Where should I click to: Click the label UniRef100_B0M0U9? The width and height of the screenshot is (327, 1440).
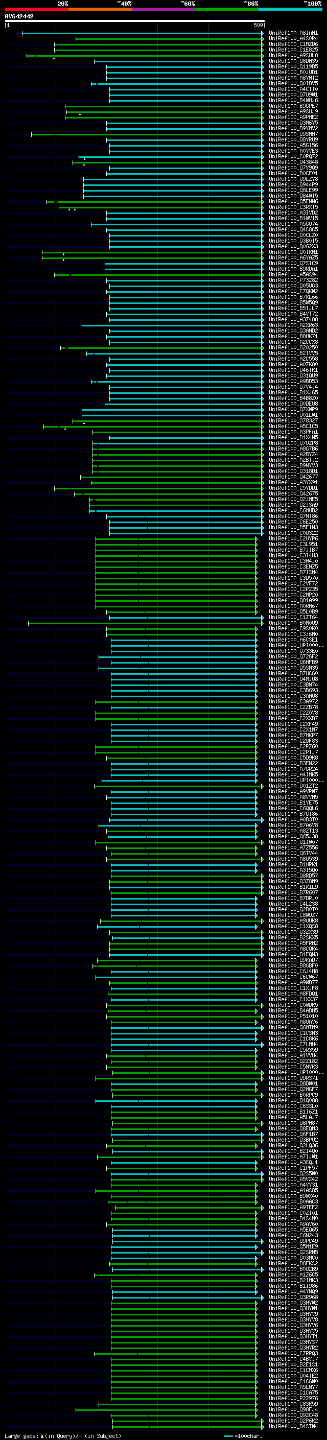(x=293, y=623)
